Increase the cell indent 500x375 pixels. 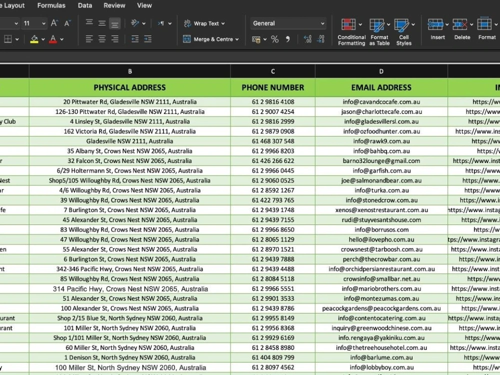coord(147,39)
